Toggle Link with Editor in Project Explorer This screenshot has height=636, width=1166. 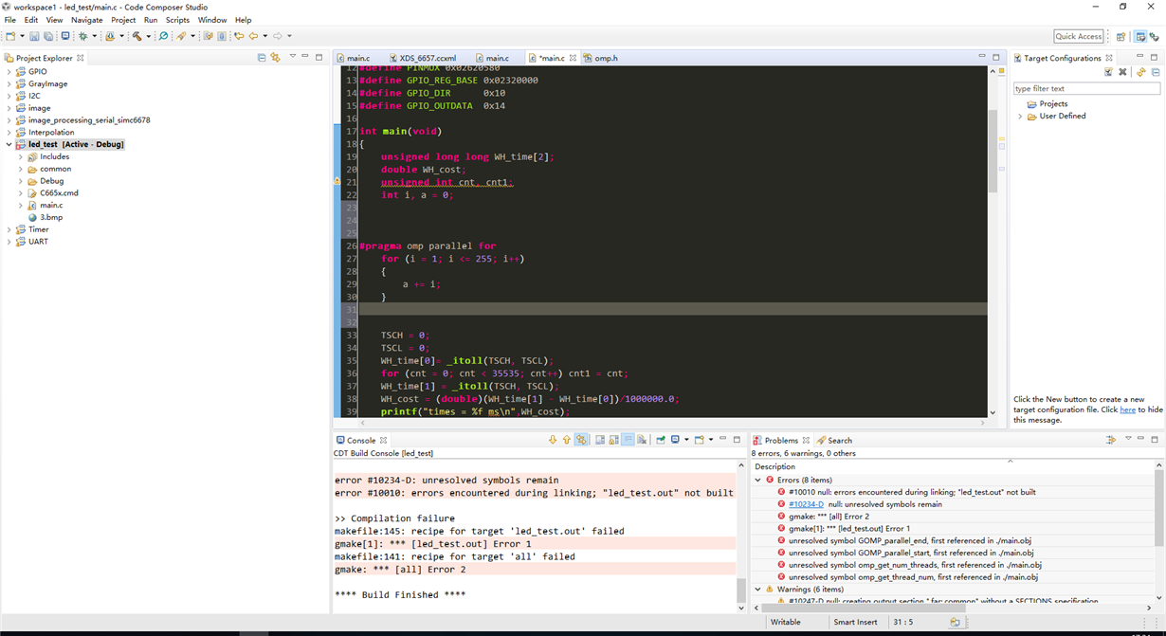pyautogui.click(x=275, y=58)
